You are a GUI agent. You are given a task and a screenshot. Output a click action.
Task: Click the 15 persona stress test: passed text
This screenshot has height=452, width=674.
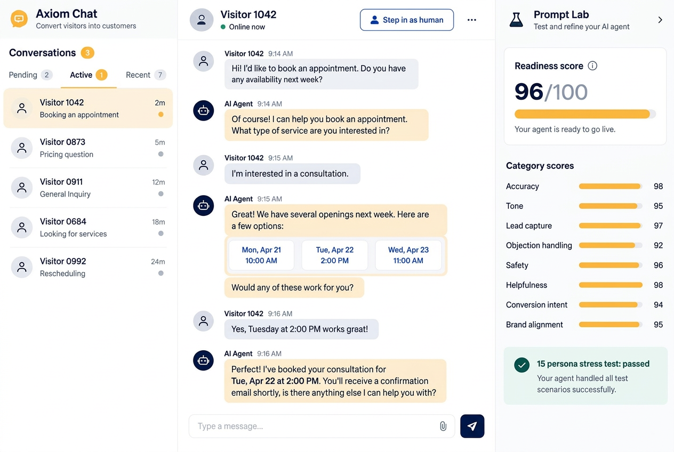pos(593,364)
